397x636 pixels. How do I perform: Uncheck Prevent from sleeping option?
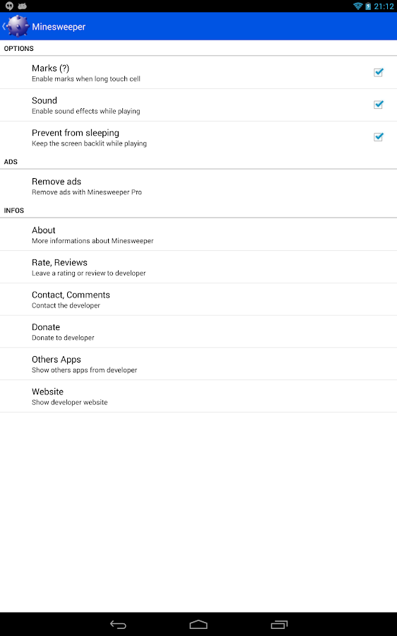[379, 136]
